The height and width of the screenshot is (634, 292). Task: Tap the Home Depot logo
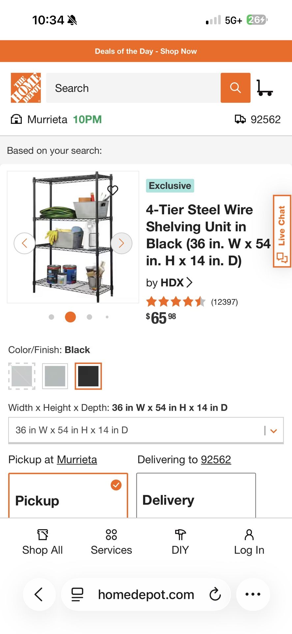point(25,88)
